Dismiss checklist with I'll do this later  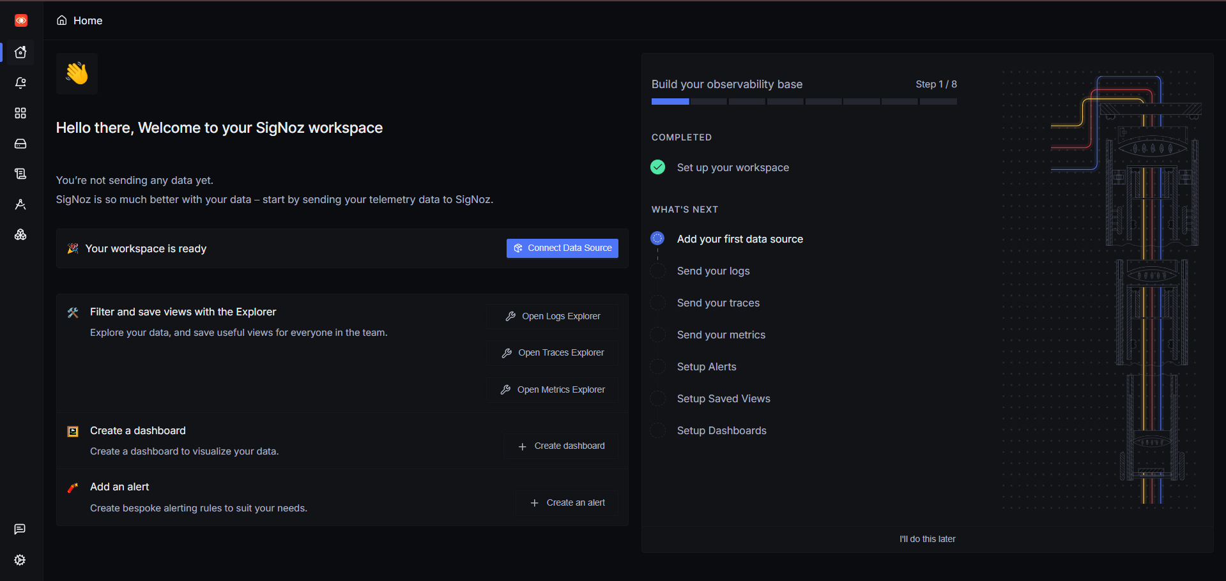pos(928,539)
